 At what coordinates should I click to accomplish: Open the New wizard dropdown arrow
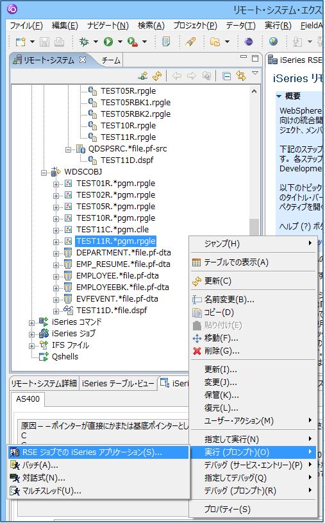(x=32, y=42)
